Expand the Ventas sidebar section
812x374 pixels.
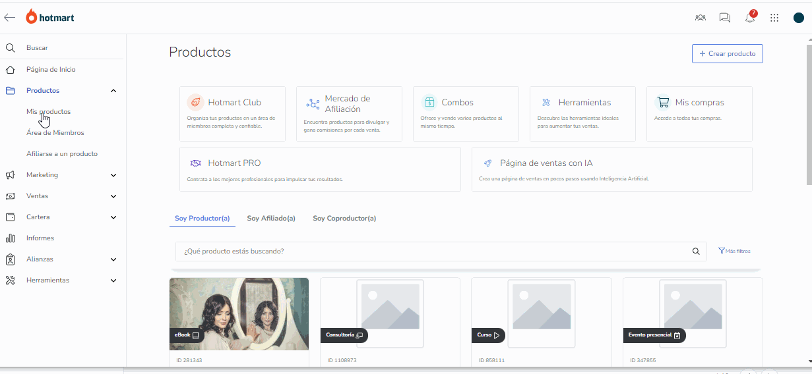point(113,196)
